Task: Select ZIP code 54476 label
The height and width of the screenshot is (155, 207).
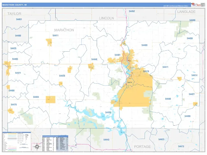Action: 146,71
